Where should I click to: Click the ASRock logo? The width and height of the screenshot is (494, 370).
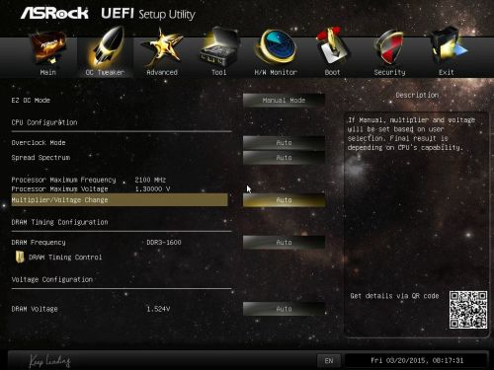(54, 14)
